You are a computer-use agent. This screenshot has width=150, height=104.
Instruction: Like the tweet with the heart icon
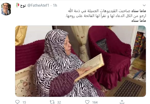(87, 102)
